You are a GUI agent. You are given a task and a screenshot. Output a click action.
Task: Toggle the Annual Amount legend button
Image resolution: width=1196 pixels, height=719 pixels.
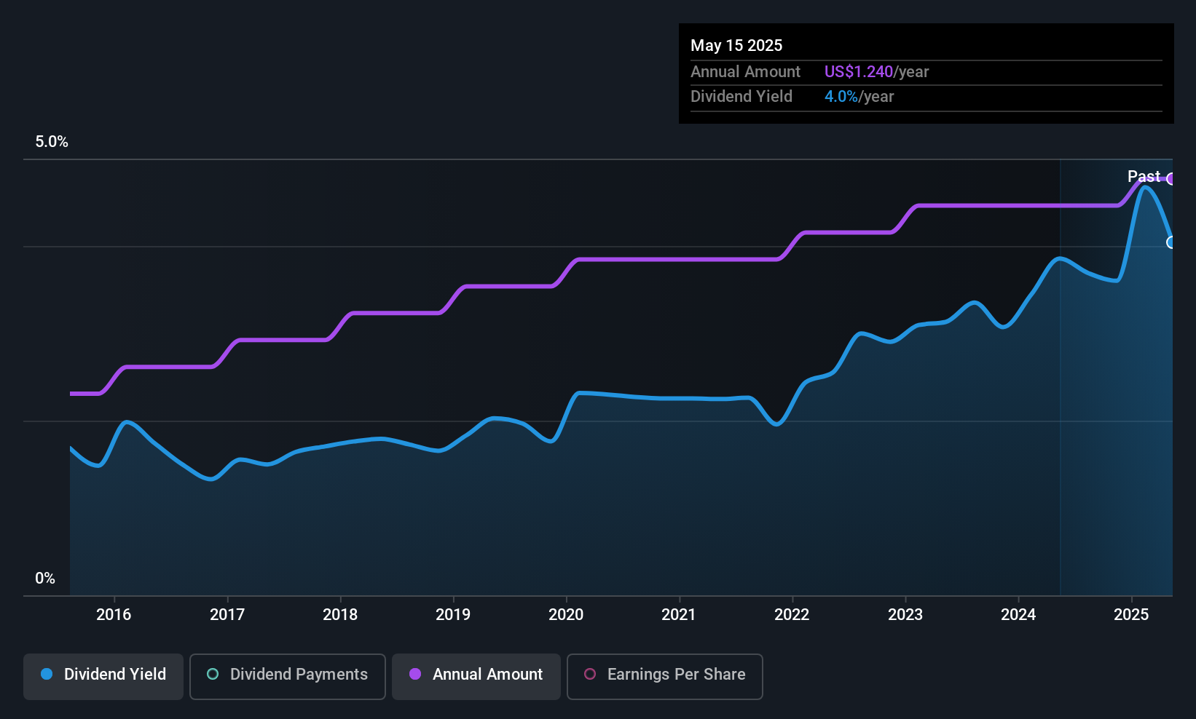tap(476, 676)
